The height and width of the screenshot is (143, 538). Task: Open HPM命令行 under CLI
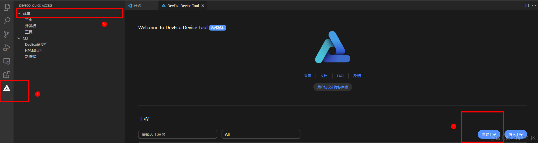34,50
